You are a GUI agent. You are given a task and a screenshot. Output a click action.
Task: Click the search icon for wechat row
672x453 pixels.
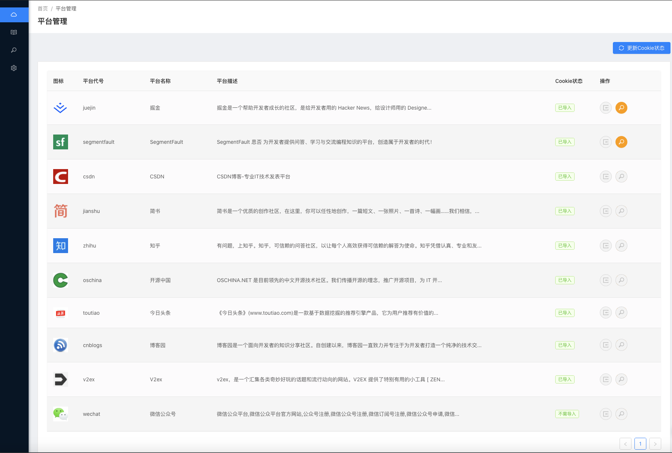click(621, 414)
